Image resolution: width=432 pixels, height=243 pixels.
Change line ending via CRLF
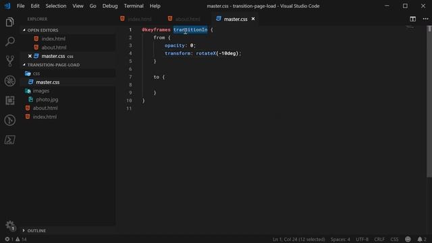379,239
